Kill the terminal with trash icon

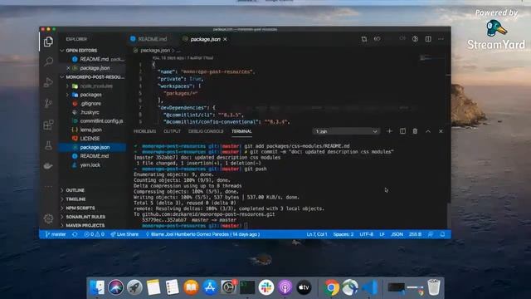415,131
